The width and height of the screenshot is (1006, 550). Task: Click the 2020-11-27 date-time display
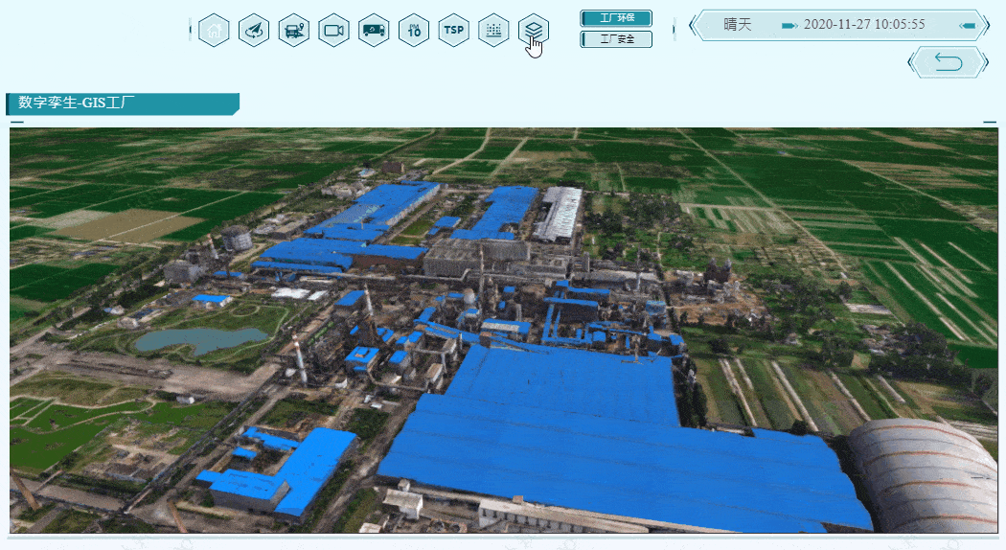coord(864,25)
